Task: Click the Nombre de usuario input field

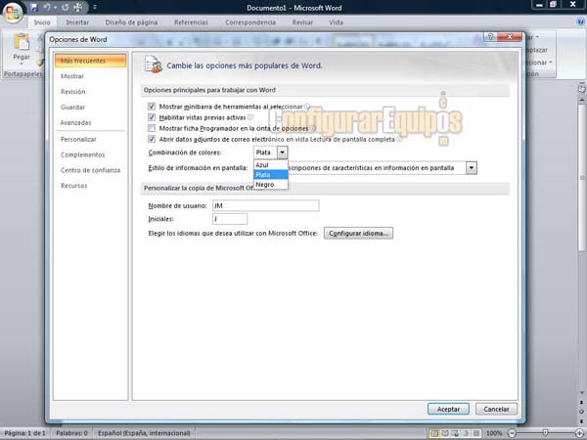Action: 266,205
